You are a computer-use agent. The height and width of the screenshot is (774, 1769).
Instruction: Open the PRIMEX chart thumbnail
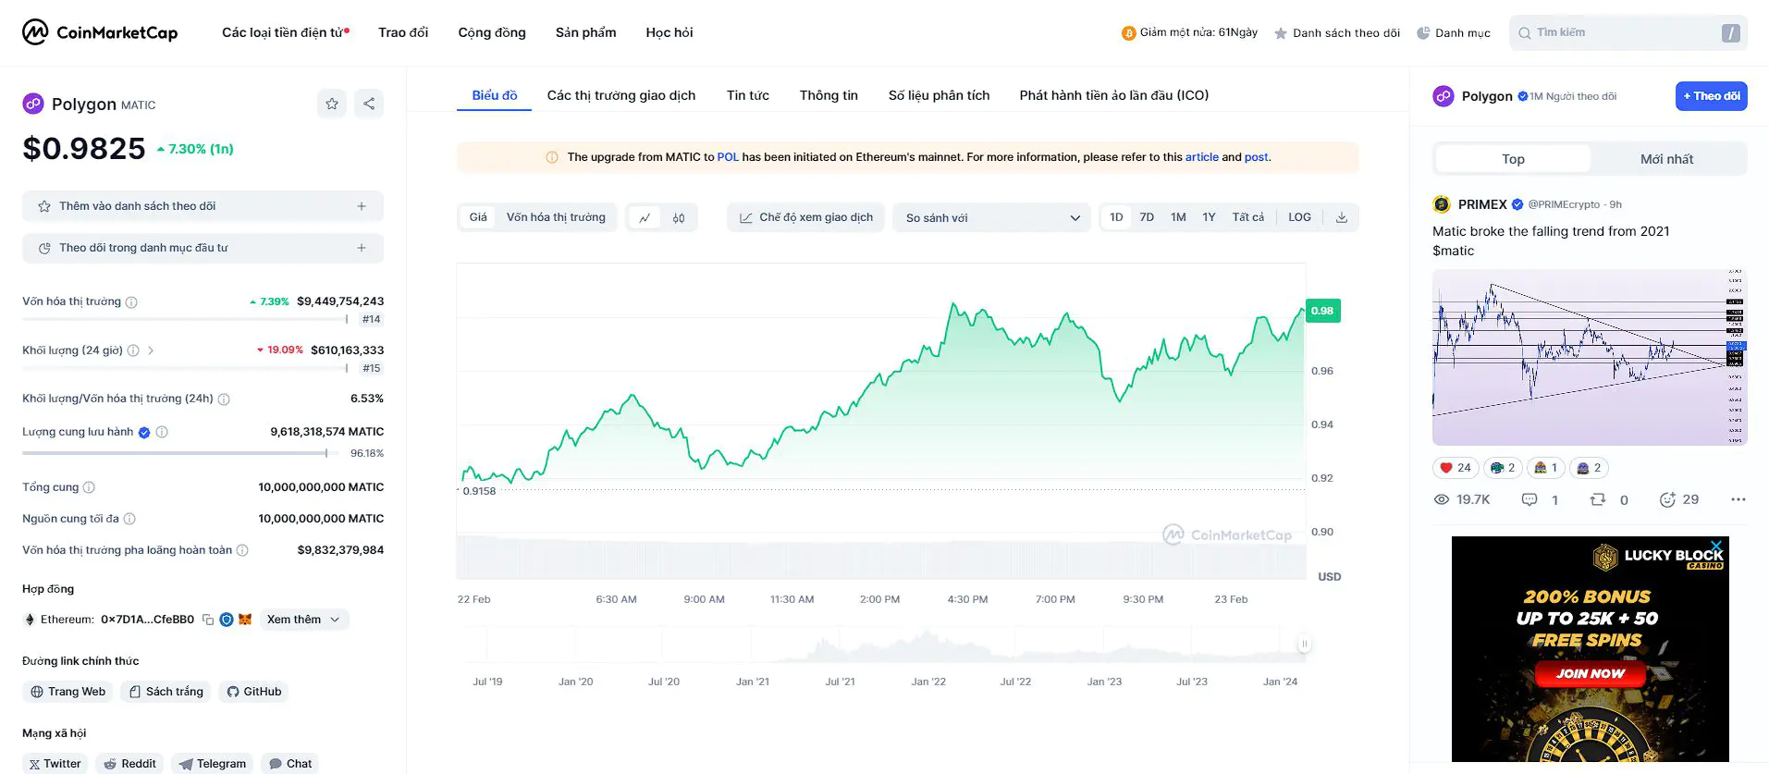pyautogui.click(x=1590, y=358)
